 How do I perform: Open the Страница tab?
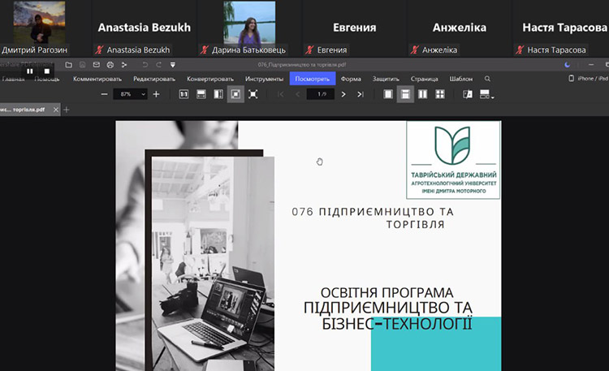tap(424, 79)
